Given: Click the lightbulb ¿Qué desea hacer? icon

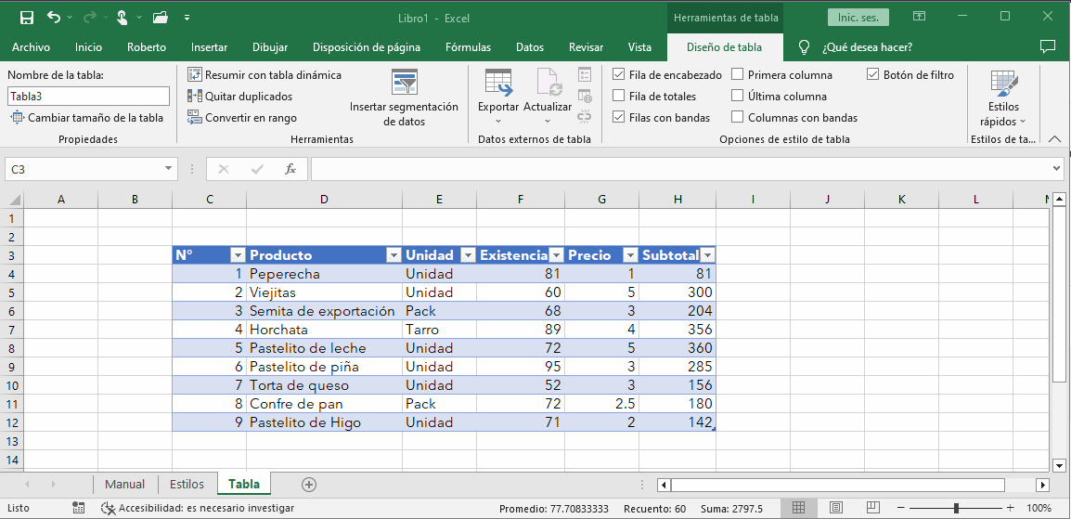Looking at the screenshot, I should 804,47.
